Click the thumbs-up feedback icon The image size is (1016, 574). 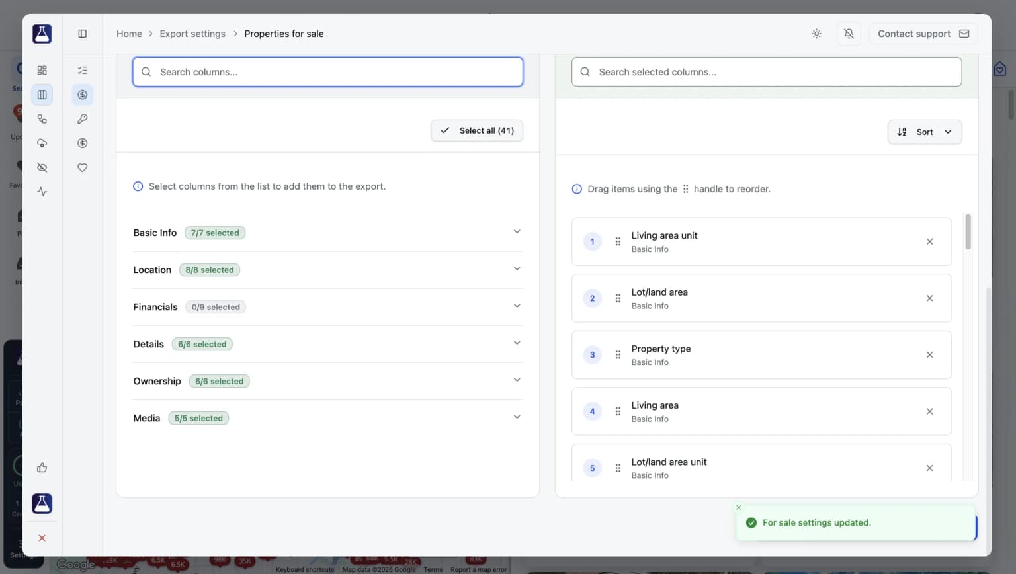[x=42, y=468]
